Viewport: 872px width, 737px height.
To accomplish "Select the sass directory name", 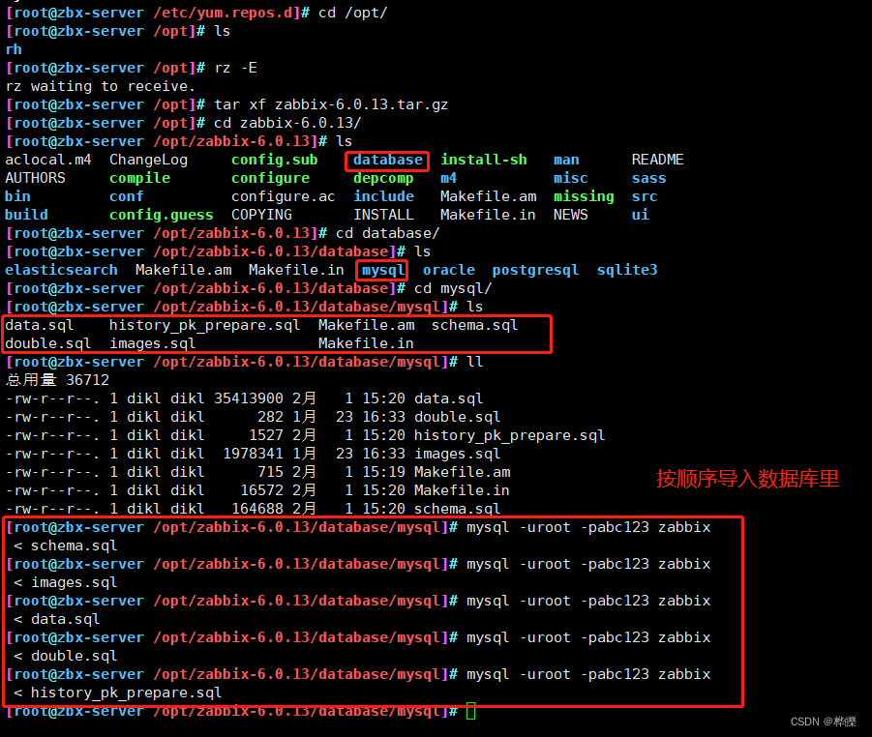I will click(649, 178).
